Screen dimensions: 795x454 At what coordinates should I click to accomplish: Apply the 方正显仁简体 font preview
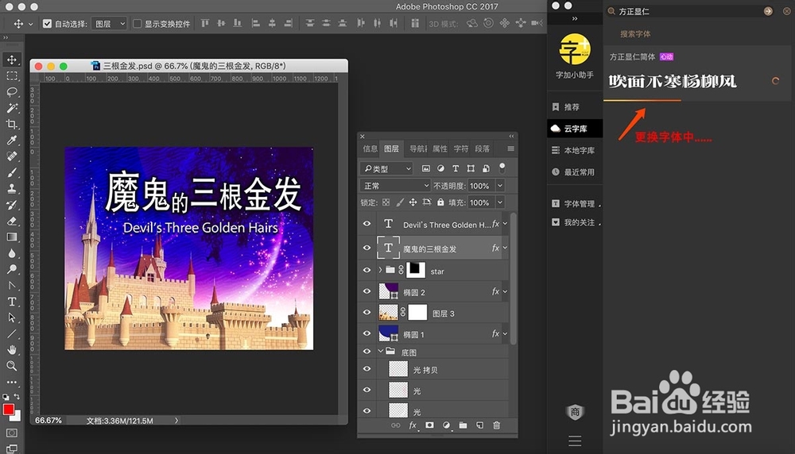coord(673,82)
